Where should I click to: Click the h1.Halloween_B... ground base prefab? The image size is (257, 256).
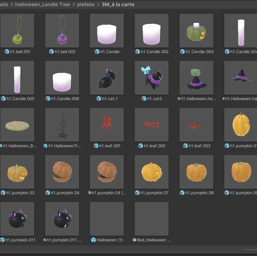17,125
